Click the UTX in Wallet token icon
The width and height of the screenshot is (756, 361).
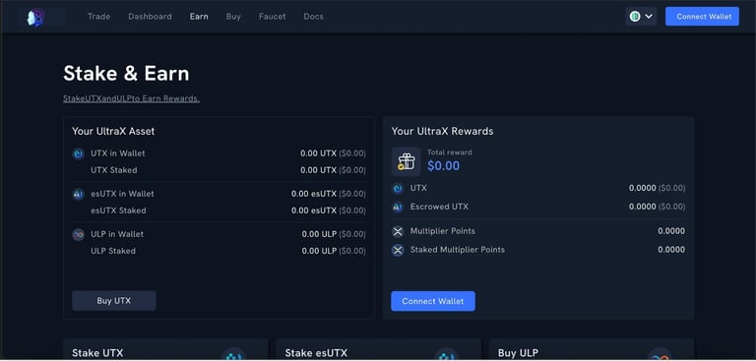pyautogui.click(x=78, y=153)
